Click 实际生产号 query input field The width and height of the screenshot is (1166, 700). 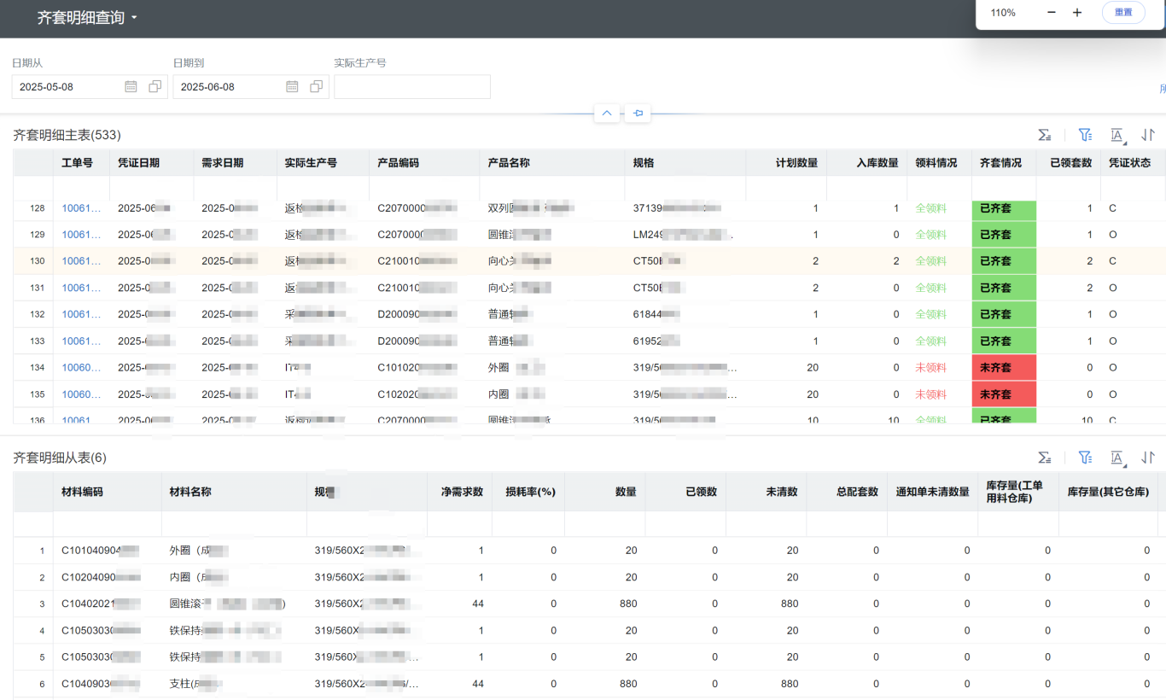click(x=412, y=87)
